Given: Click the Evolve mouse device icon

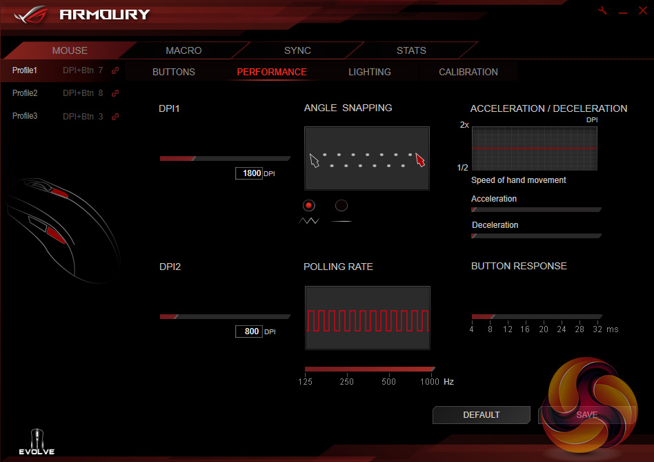Looking at the screenshot, I should click(x=37, y=442).
